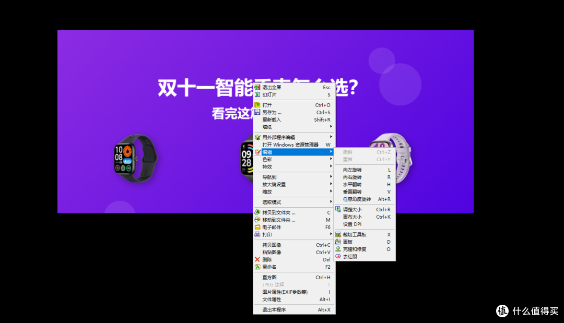This screenshot has height=323, width=564.
Task: Delete the image with 删除
Action: 294,259
